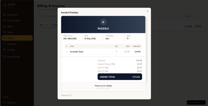Viewport: 208px width, 106px height.
Task: Click the Ambience music note icon
Action: click(4, 44)
